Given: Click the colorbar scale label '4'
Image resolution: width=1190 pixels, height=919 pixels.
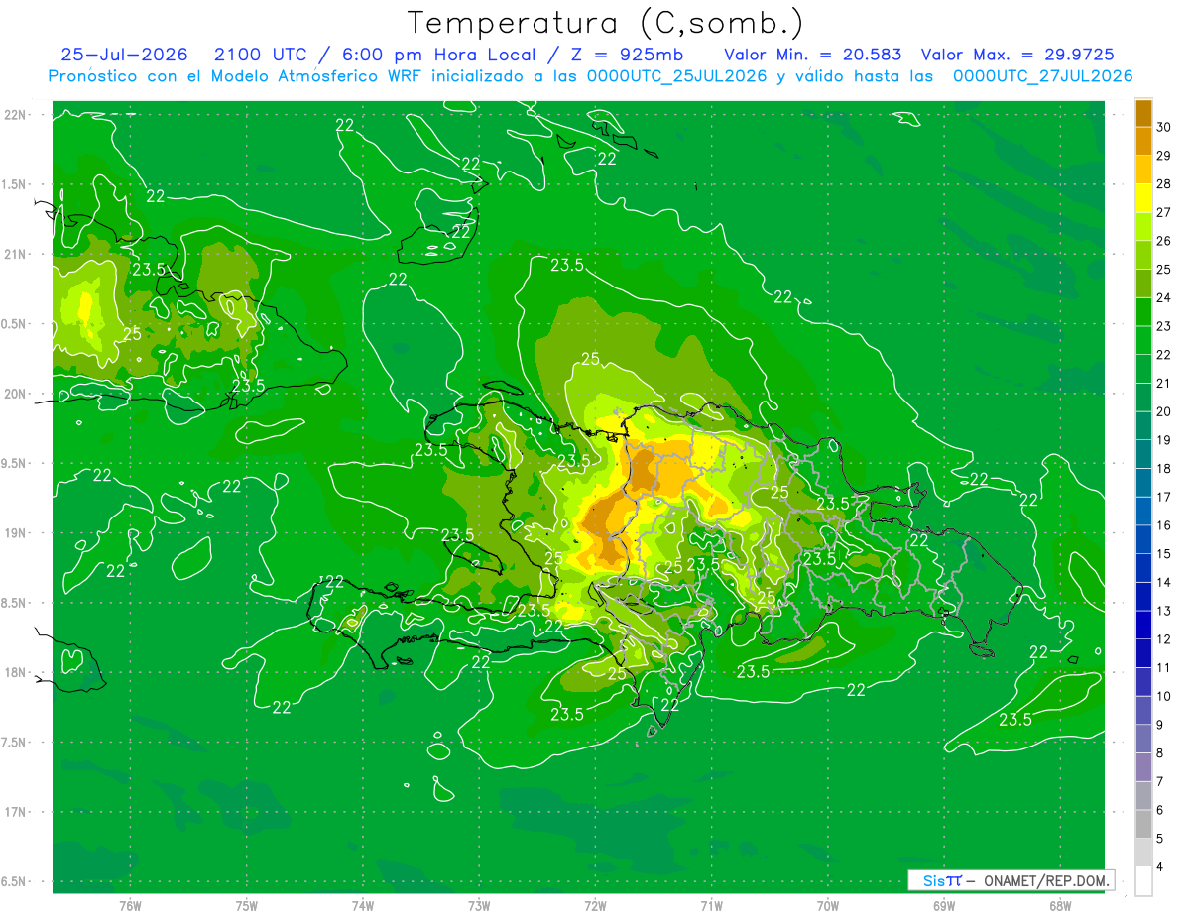Looking at the screenshot, I should tap(1160, 867).
